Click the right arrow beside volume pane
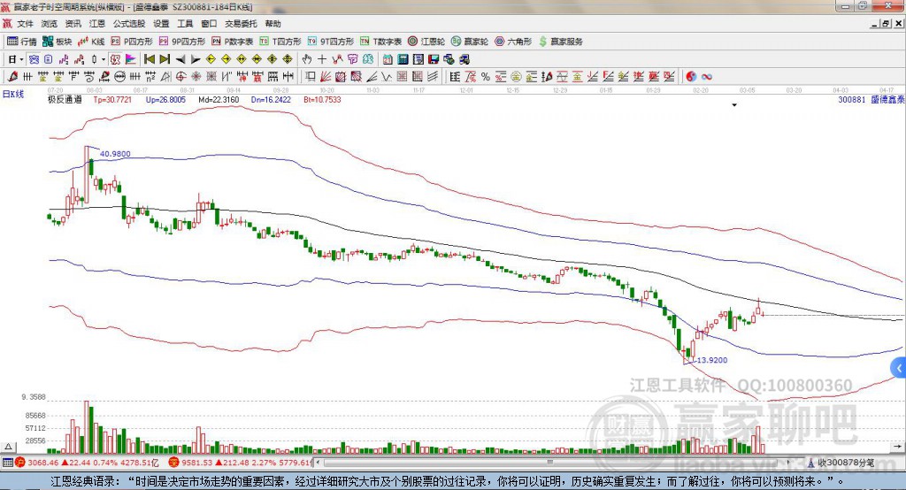This screenshot has width=906, height=490. pyautogui.click(x=897, y=447)
